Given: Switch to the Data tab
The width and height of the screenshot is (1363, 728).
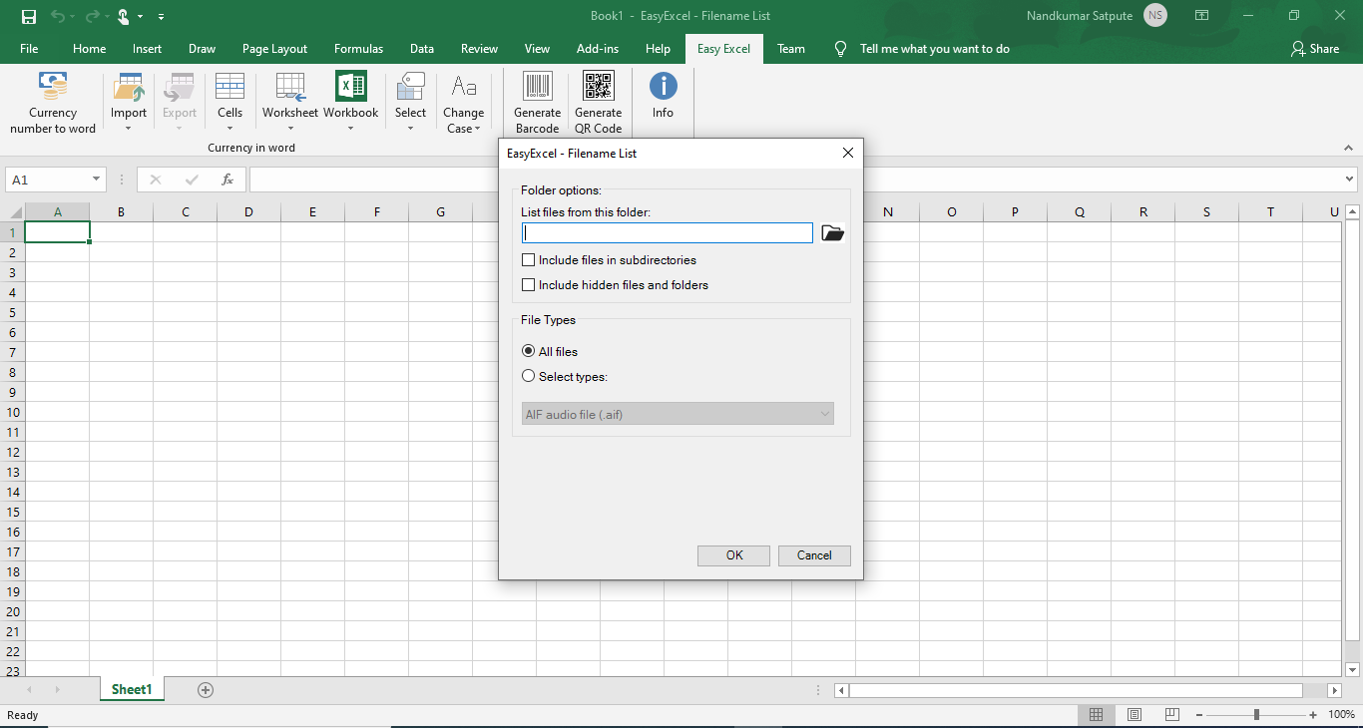Looking at the screenshot, I should [x=422, y=49].
